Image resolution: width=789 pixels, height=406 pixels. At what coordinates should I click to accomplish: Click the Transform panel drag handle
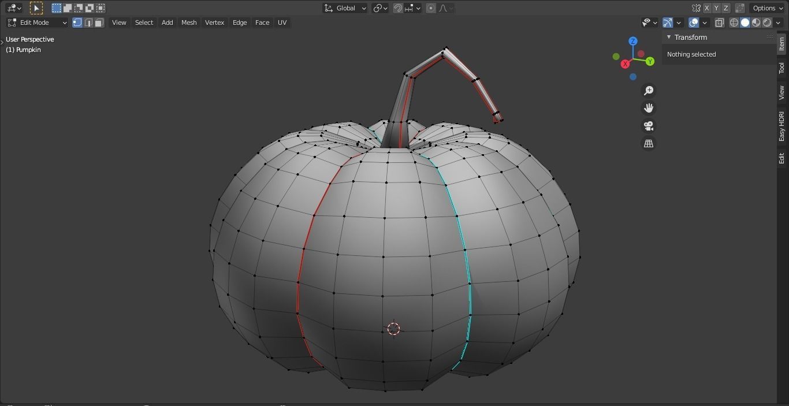770,37
